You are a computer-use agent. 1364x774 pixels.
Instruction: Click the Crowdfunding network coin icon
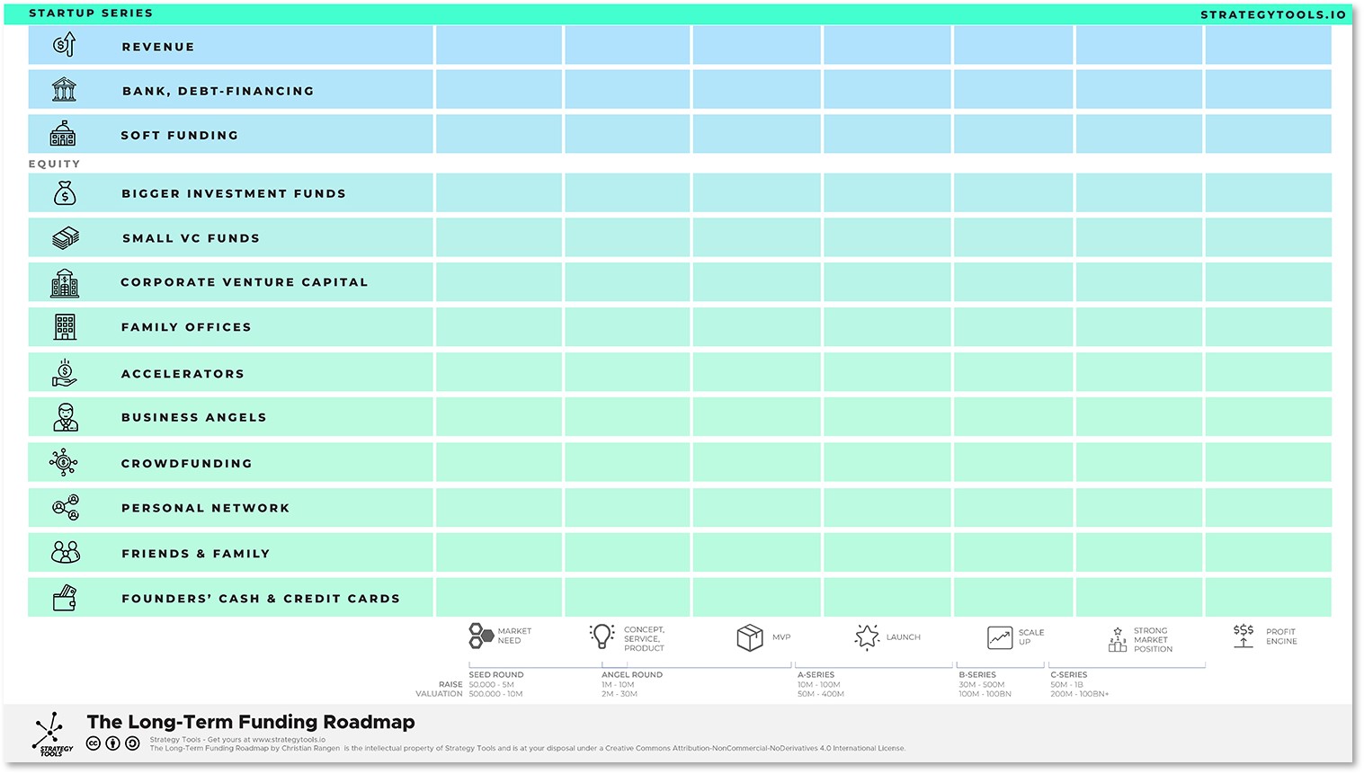pos(64,463)
